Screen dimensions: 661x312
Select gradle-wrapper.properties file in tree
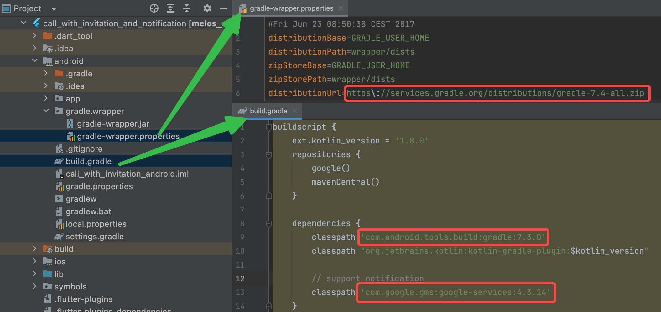point(128,136)
